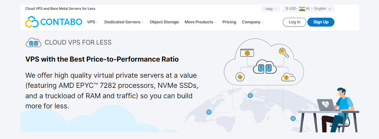Viewport: 379px width, 139px height.
Task: Click the blue map marker over Southeast Asia
Action: click(293, 118)
